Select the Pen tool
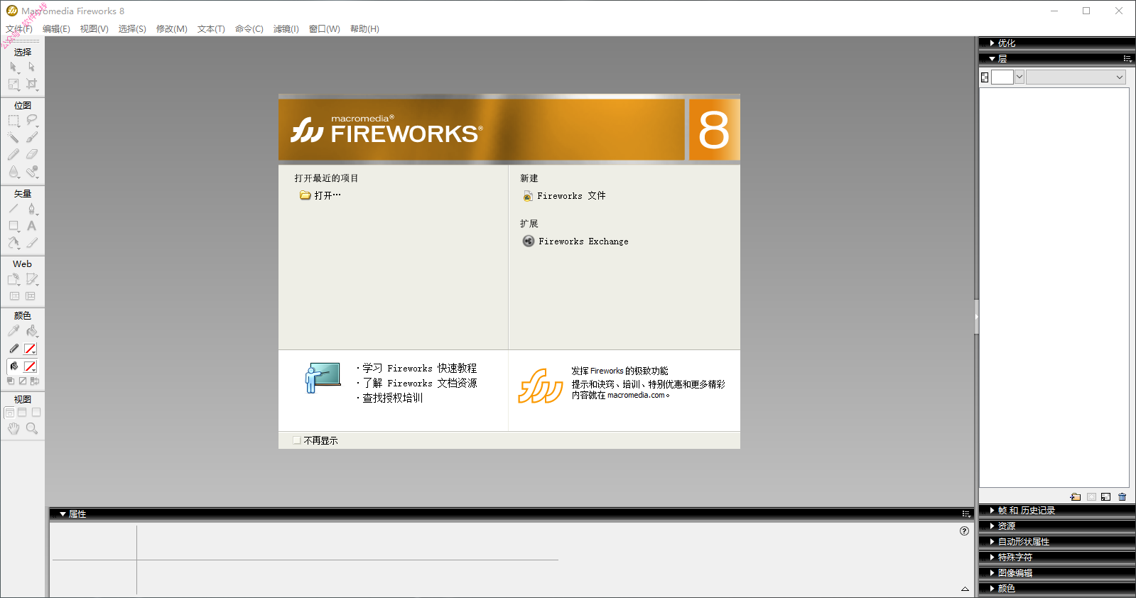The height and width of the screenshot is (598, 1136). [31, 209]
